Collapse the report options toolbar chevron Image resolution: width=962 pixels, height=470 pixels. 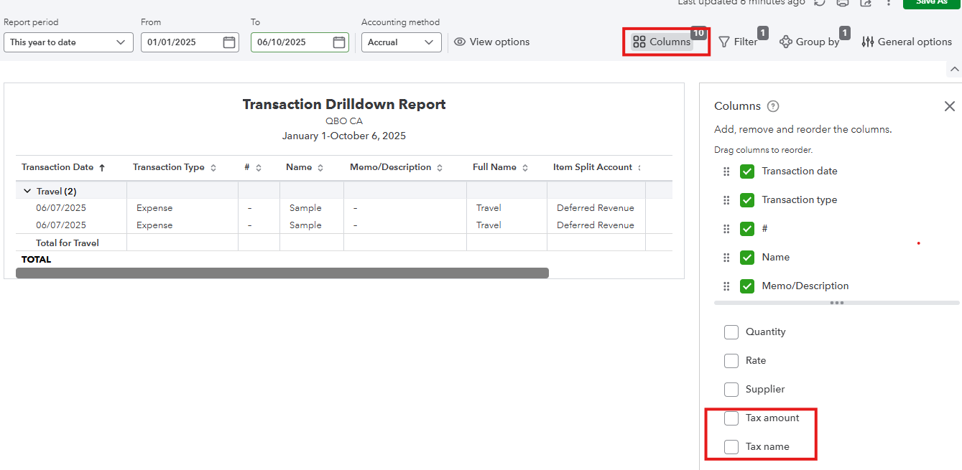coord(954,70)
